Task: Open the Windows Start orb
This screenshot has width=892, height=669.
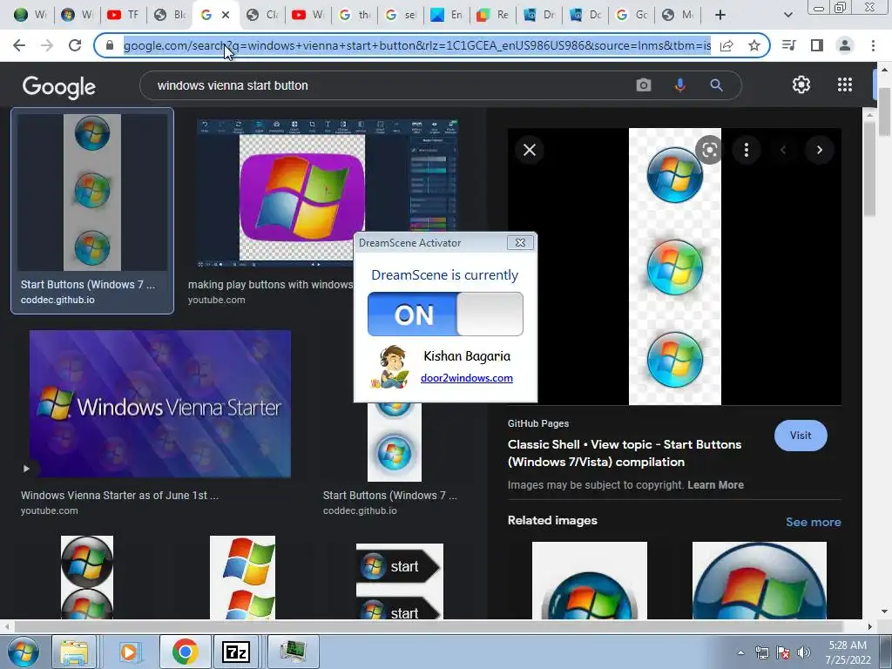Action: tap(24, 652)
